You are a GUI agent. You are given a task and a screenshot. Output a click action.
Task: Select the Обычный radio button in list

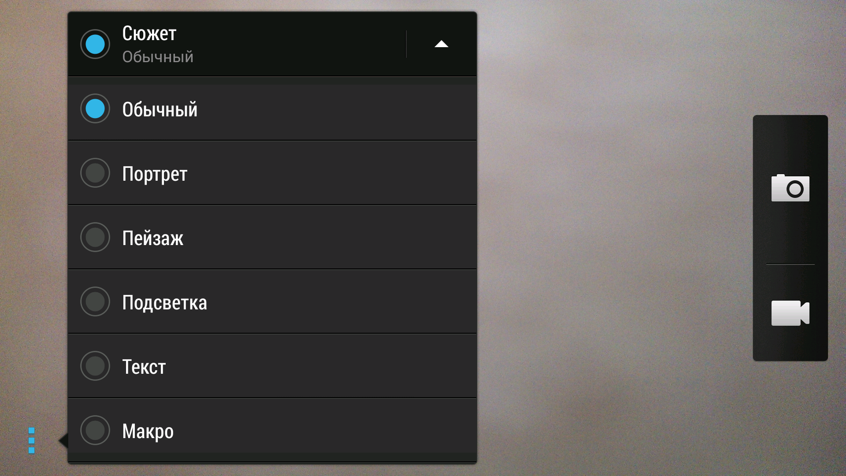tap(95, 108)
